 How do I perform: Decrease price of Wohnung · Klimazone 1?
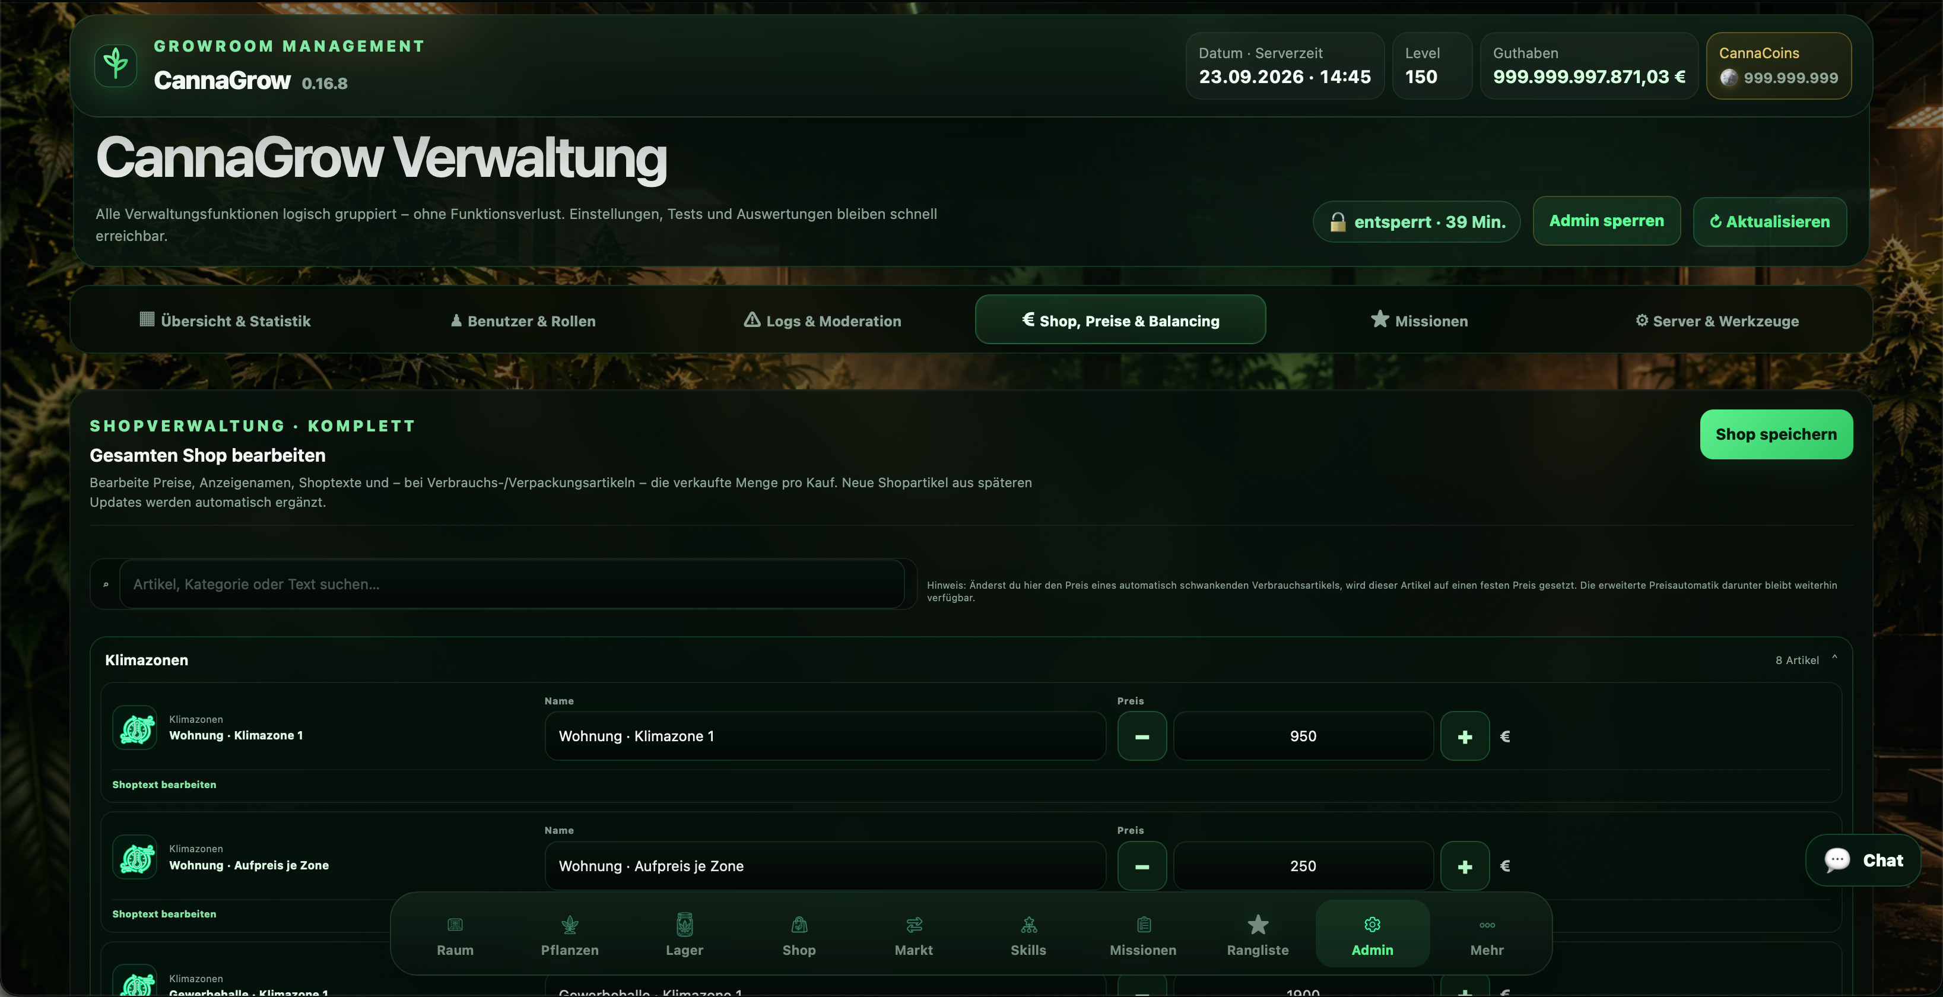1142,737
